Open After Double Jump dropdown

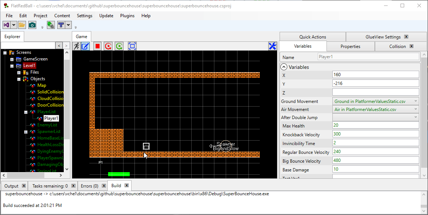pyautogui.click(x=416, y=117)
